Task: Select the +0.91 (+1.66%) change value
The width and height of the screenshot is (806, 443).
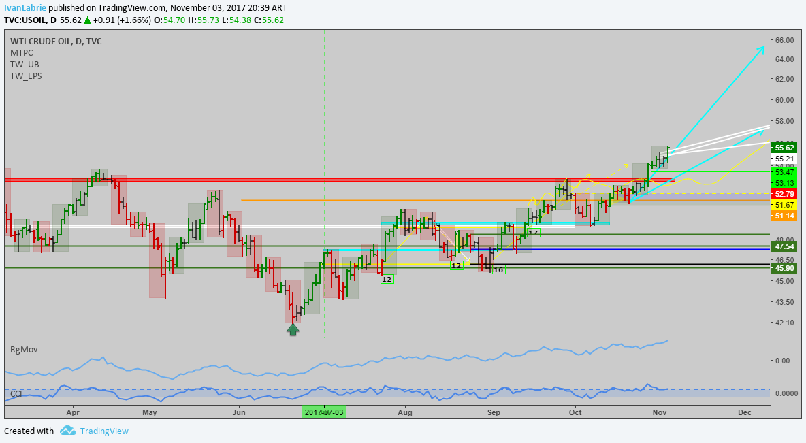Action: point(123,20)
